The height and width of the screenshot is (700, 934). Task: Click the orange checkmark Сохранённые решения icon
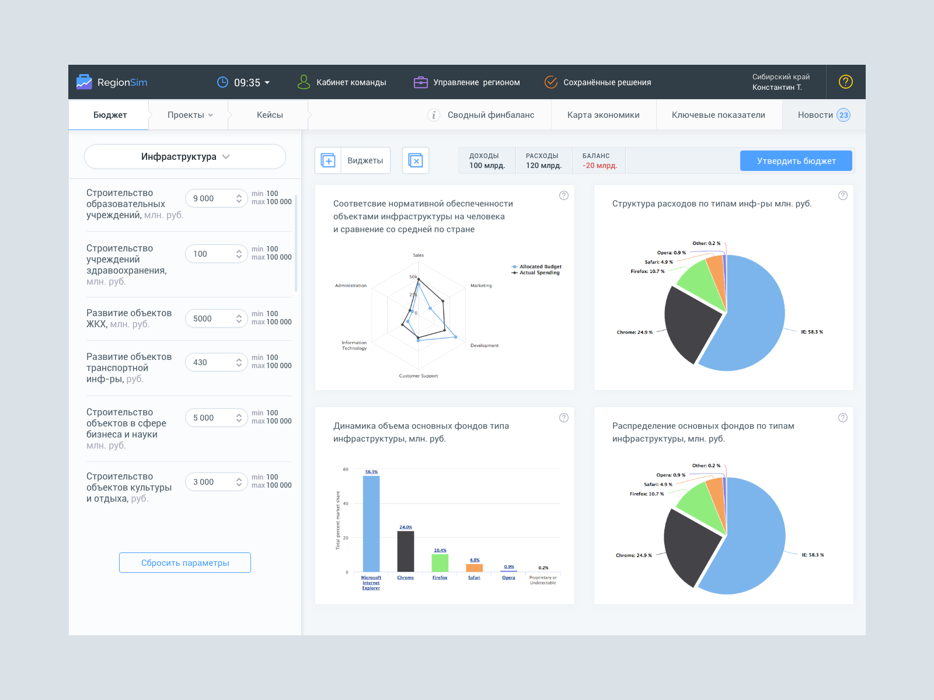tap(551, 82)
